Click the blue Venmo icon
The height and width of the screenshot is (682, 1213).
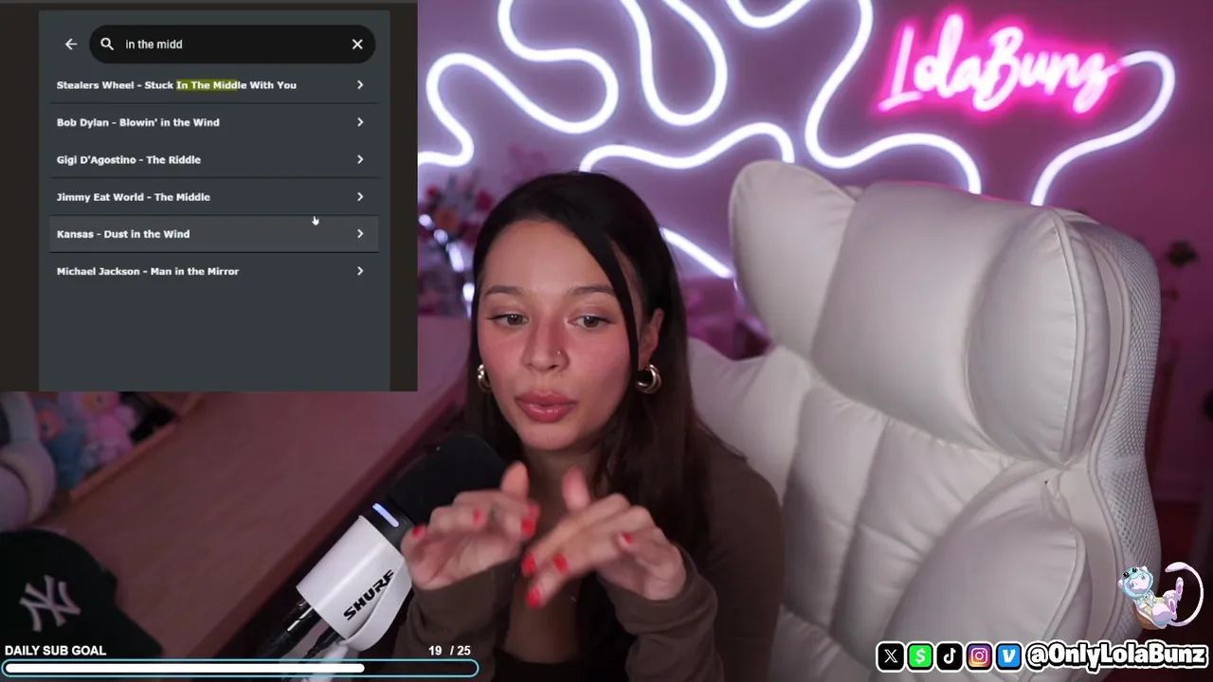(x=1008, y=655)
